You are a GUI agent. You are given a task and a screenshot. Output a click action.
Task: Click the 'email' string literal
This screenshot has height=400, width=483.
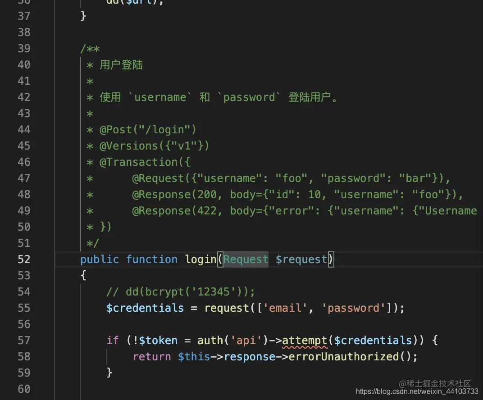pyautogui.click(x=285, y=308)
